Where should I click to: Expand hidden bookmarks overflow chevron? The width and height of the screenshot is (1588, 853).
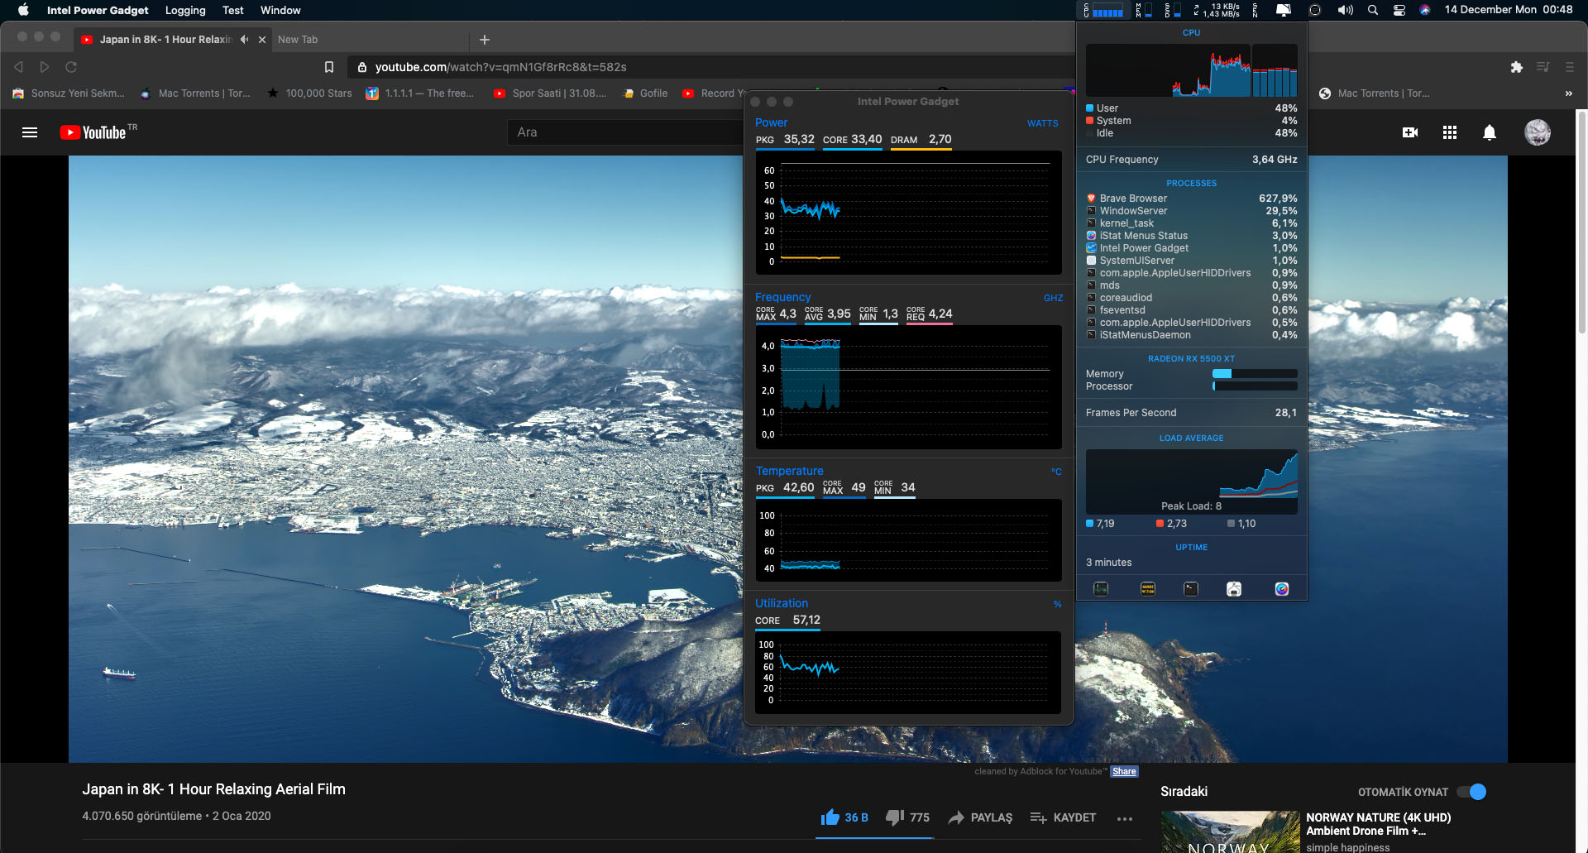coord(1568,93)
